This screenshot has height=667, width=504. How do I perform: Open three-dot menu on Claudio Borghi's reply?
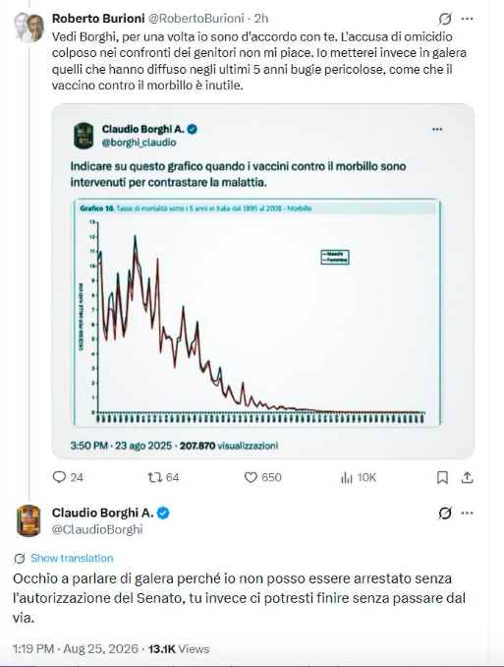[467, 513]
